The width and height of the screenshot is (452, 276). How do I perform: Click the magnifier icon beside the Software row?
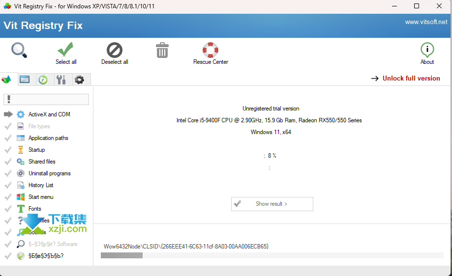point(21,244)
